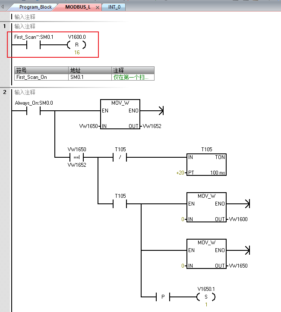The image size is (281, 312).
Task: Select the First_Scan SM0.1 contact
Action: tap(34, 45)
